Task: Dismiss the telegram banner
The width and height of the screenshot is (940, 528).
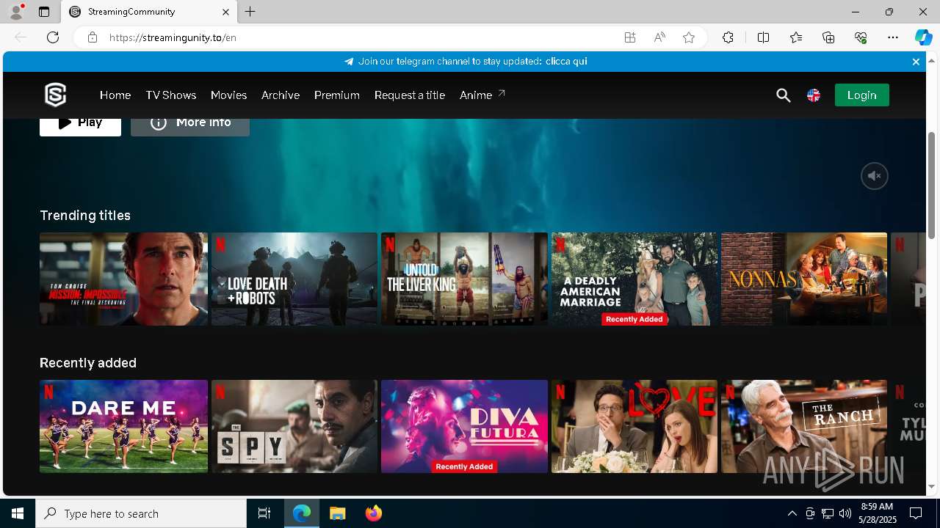Action: [x=916, y=62]
